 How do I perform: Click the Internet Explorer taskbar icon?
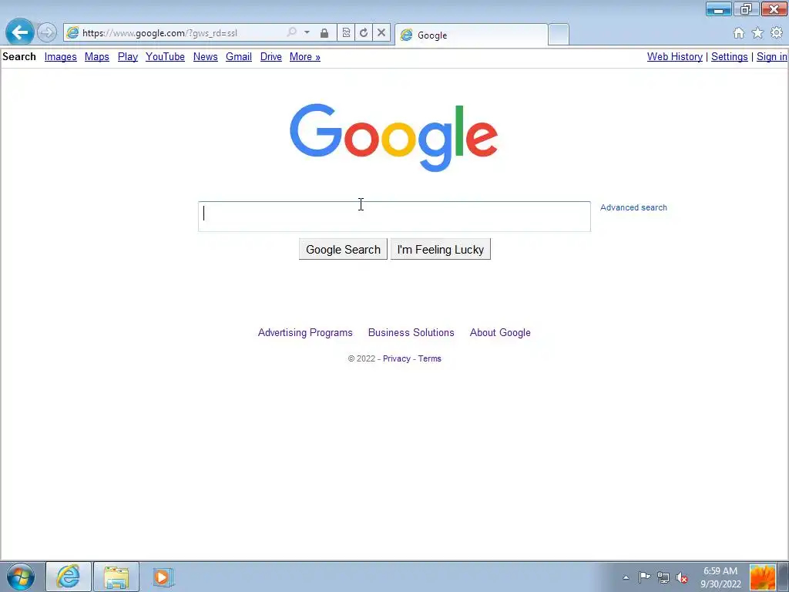click(69, 577)
